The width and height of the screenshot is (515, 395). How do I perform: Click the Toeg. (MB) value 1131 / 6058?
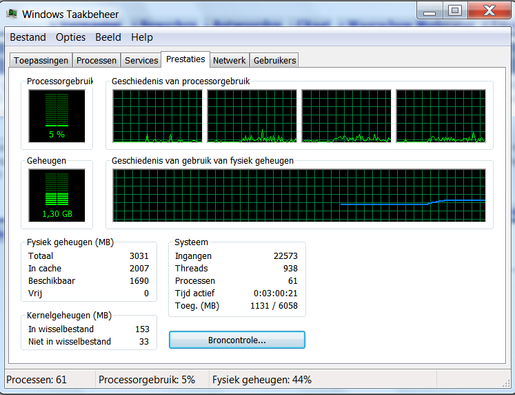coord(274,305)
